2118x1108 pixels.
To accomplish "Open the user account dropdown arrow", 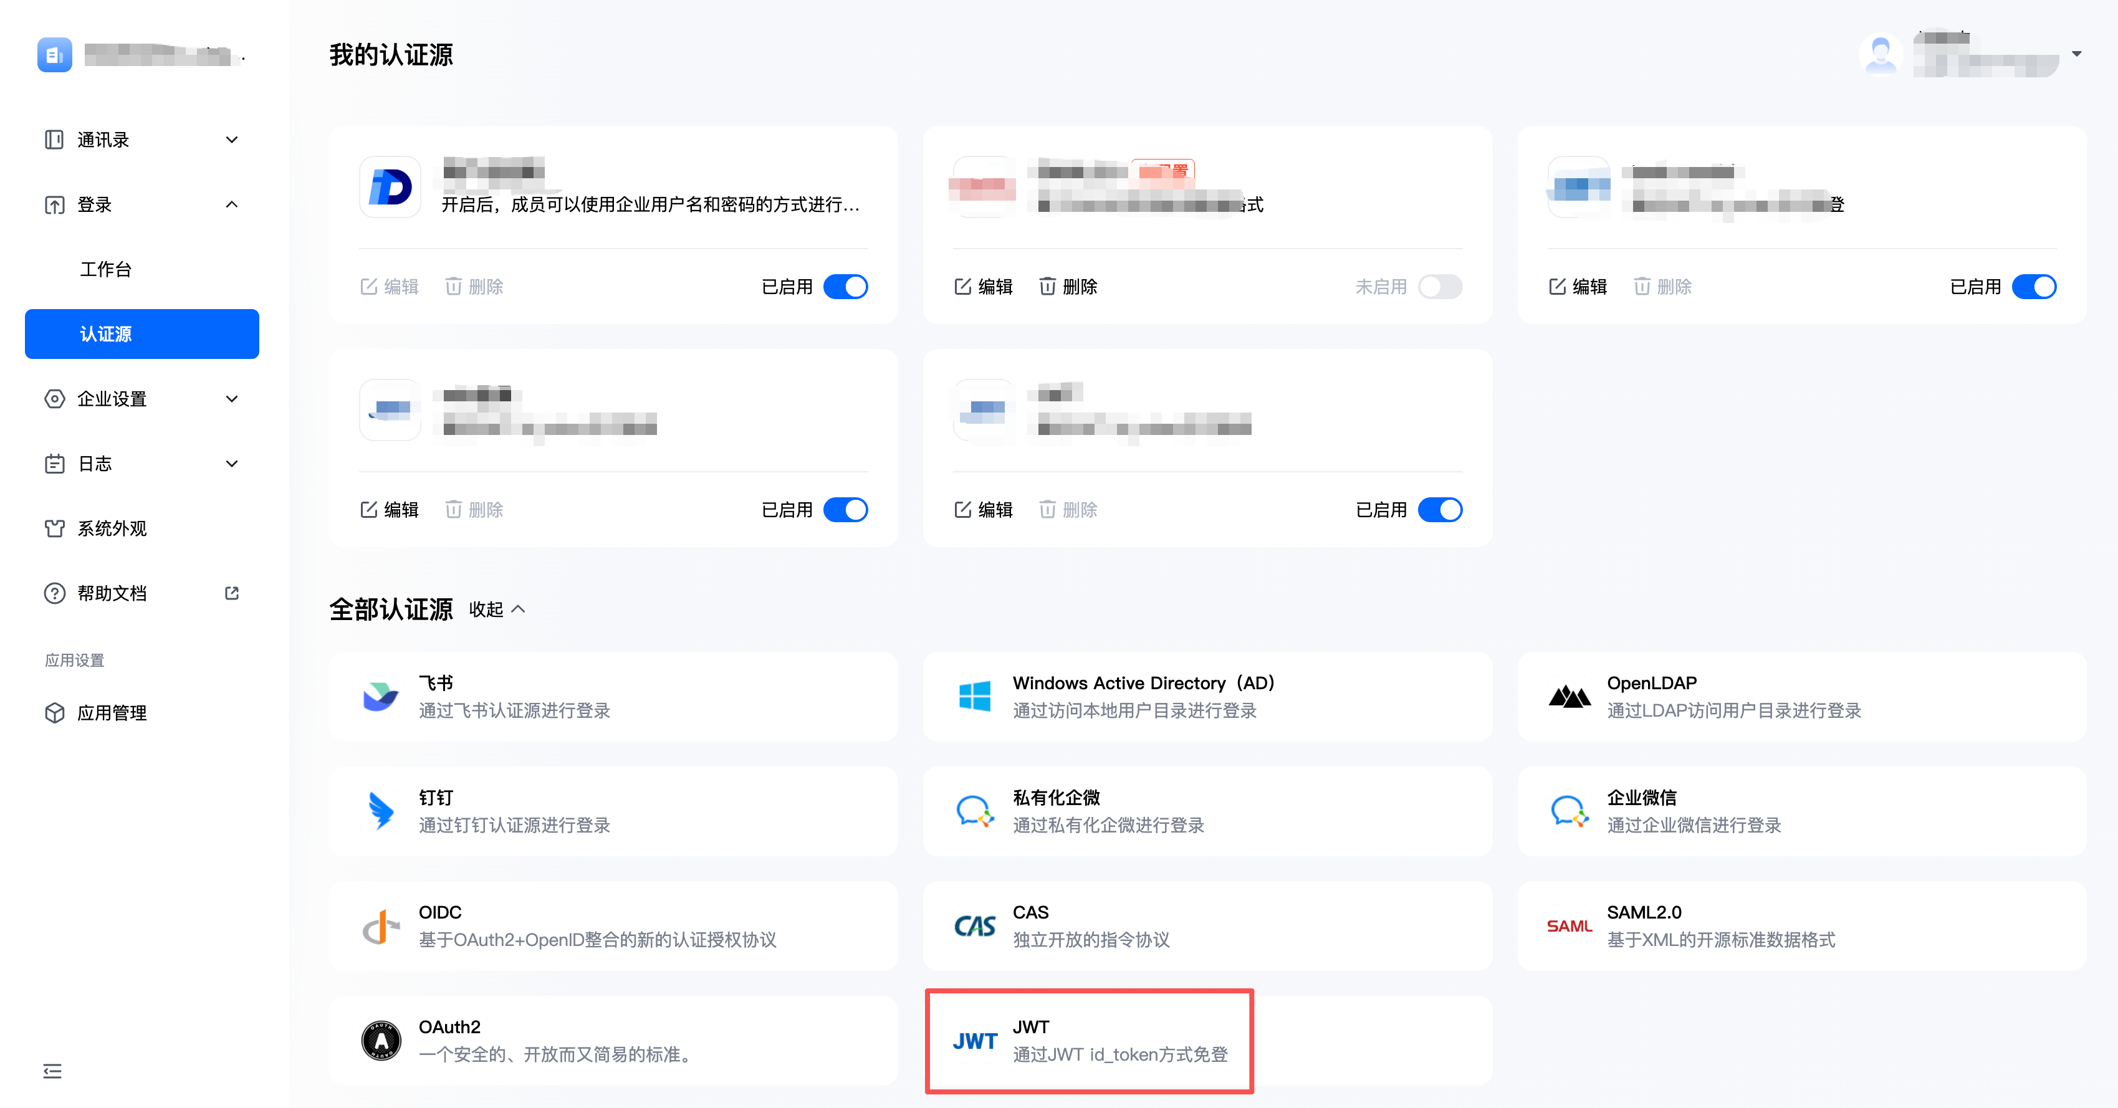I will tap(2076, 54).
